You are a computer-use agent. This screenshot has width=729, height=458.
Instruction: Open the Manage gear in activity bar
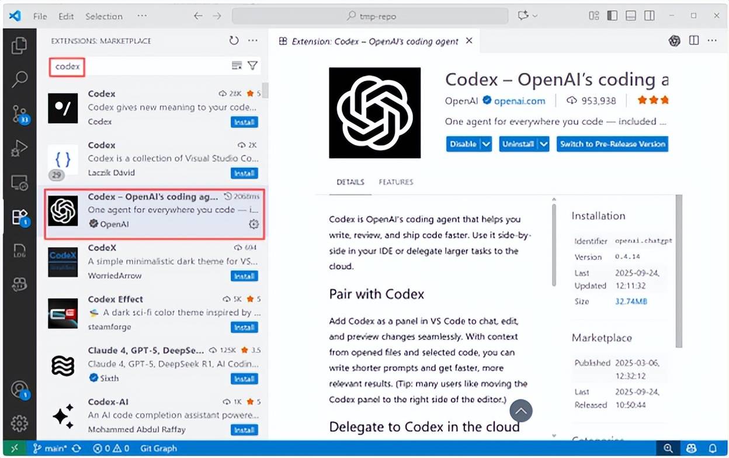(x=19, y=422)
